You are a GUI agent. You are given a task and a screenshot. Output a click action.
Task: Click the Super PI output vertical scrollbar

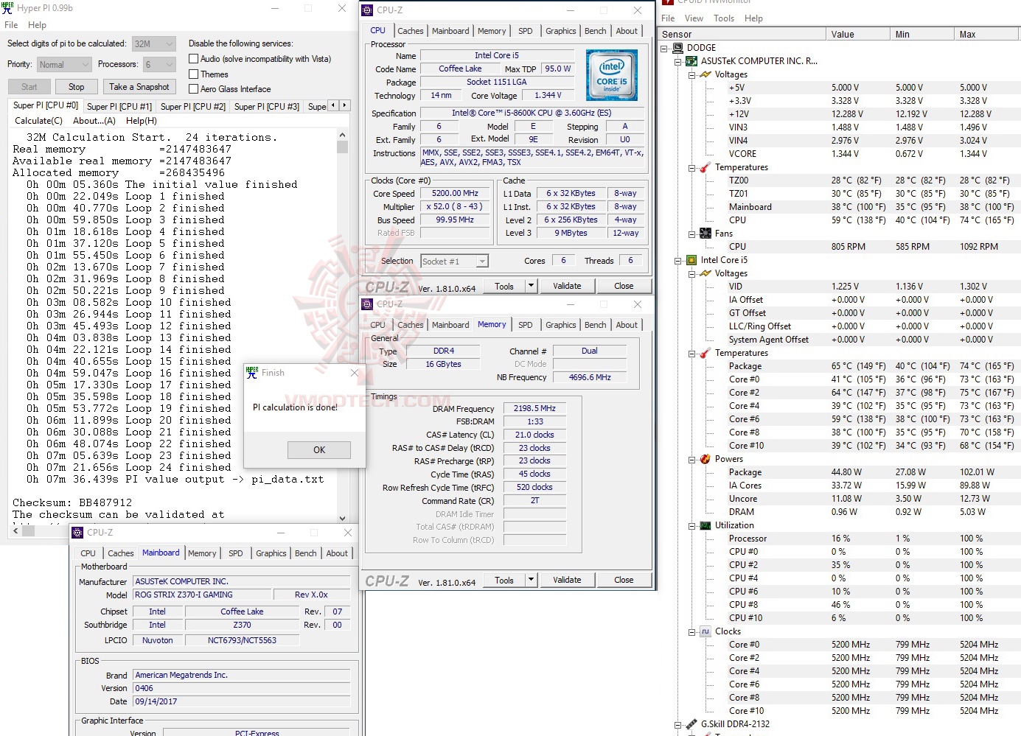342,326
